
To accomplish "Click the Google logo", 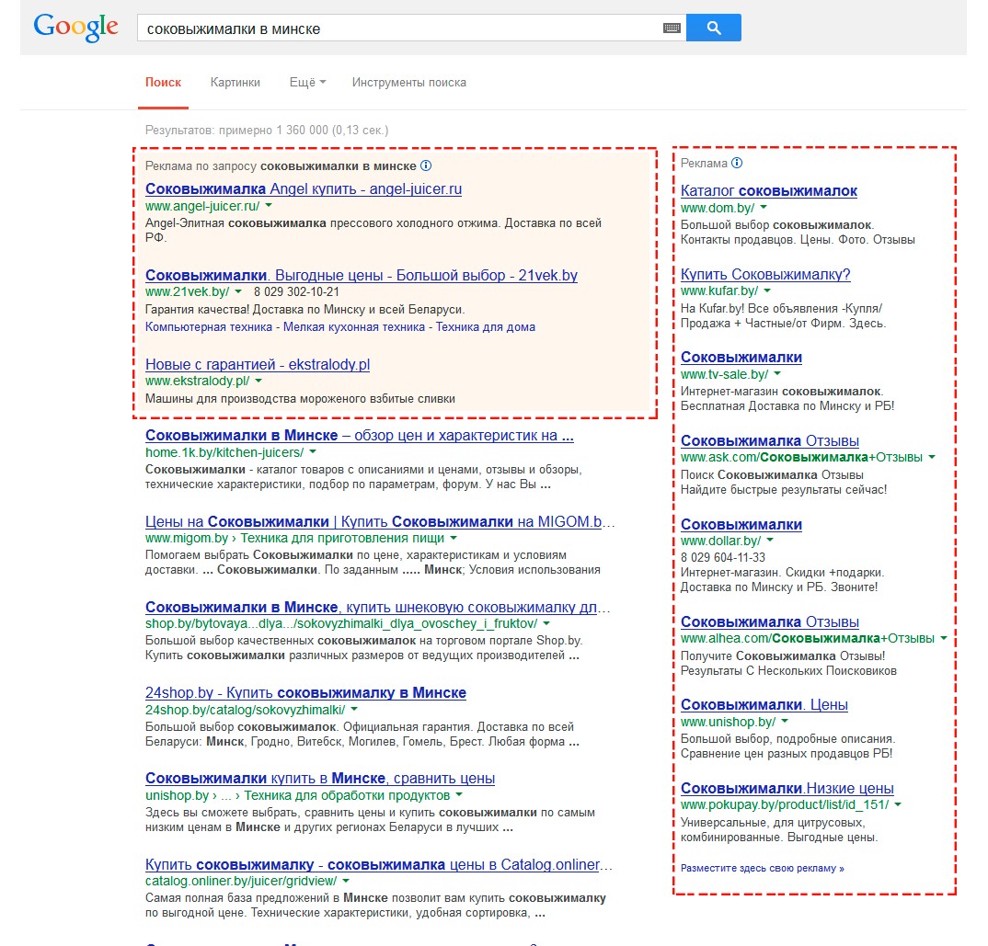I will click(75, 28).
